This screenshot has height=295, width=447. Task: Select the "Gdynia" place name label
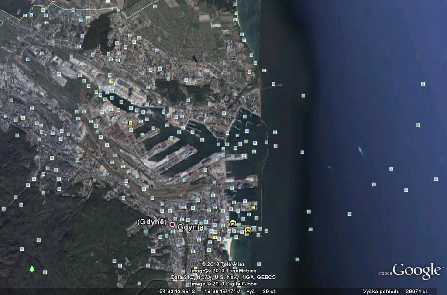190,227
